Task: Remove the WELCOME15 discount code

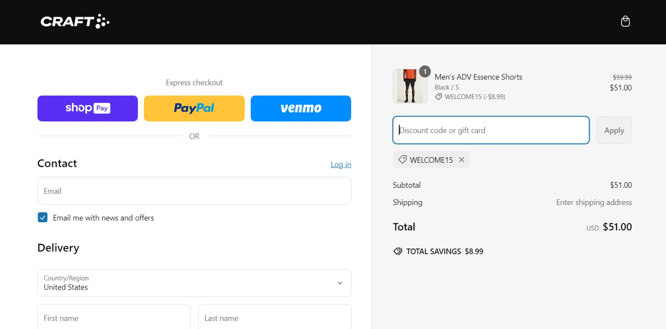Action: (x=462, y=160)
